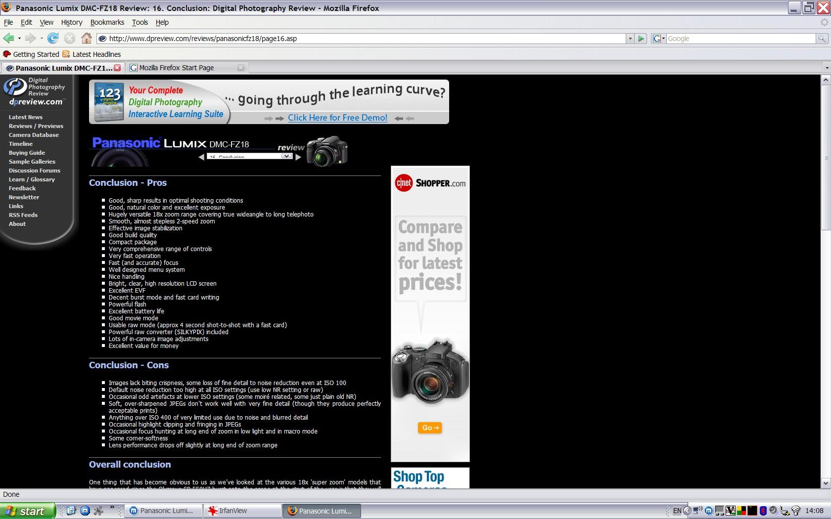The width and height of the screenshot is (831, 519).
Task: Open the Back history dropdown arrow
Action: [x=19, y=39]
